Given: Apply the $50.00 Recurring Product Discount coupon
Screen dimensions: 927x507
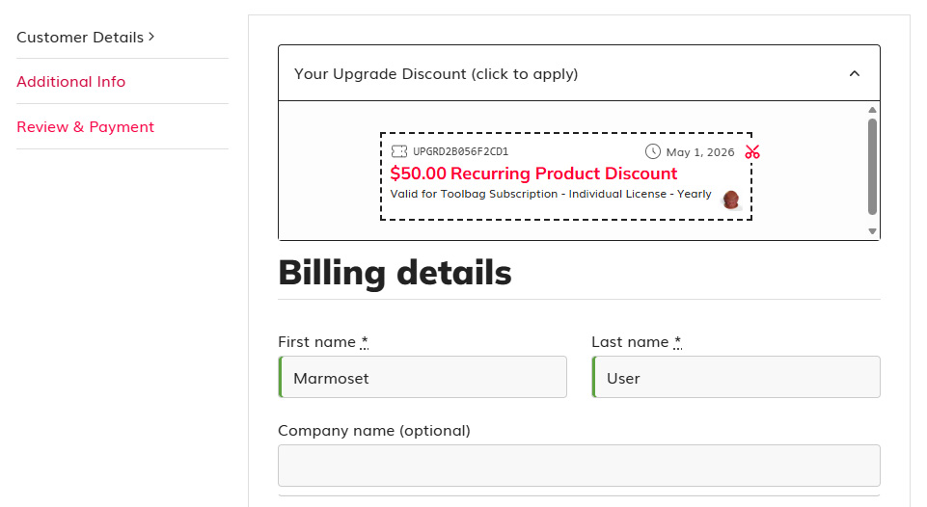Looking at the screenshot, I should click(x=533, y=174).
